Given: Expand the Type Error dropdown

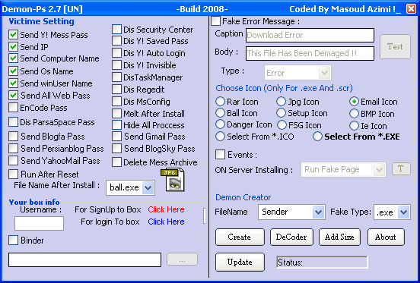Looking at the screenshot, I should pos(324,73).
